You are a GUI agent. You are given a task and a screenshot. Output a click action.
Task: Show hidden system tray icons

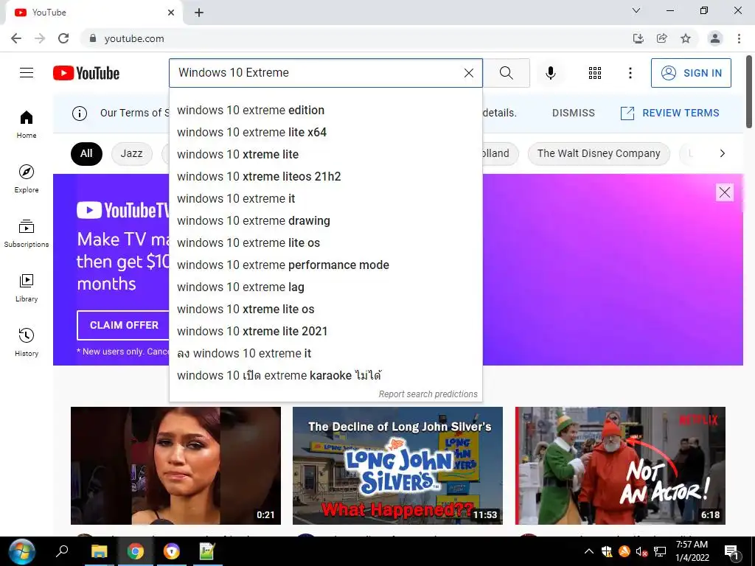coord(588,551)
